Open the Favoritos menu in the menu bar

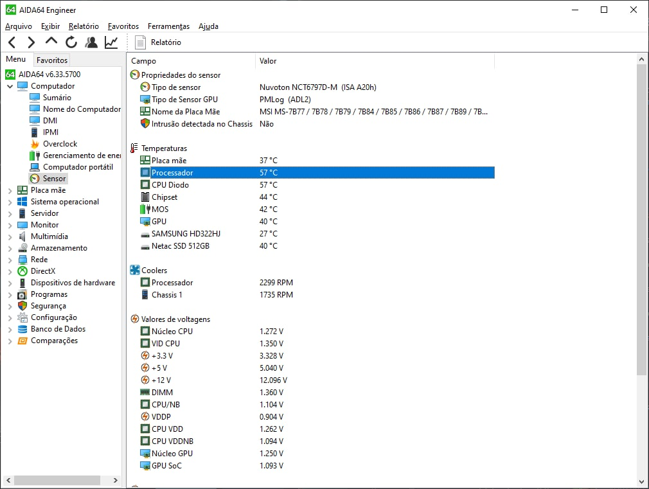[123, 26]
